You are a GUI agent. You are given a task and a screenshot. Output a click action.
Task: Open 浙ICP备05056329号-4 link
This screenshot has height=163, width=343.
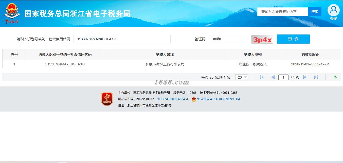(x=173, y=99)
